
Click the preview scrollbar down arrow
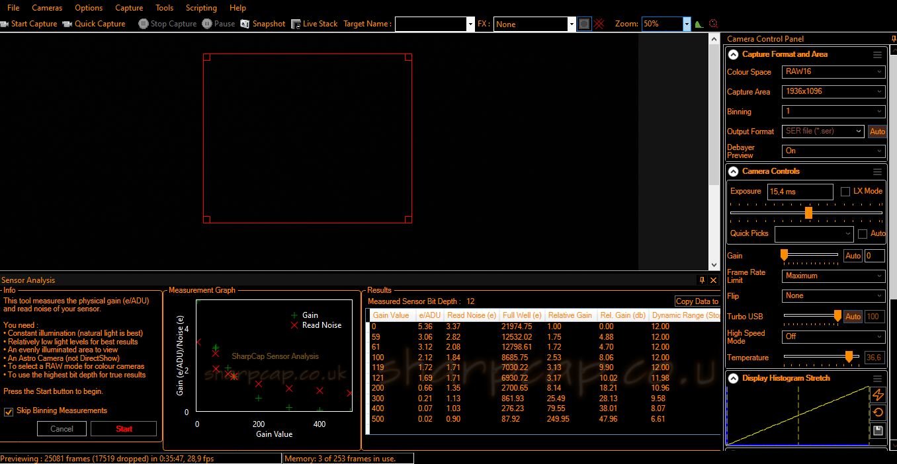[x=714, y=265]
